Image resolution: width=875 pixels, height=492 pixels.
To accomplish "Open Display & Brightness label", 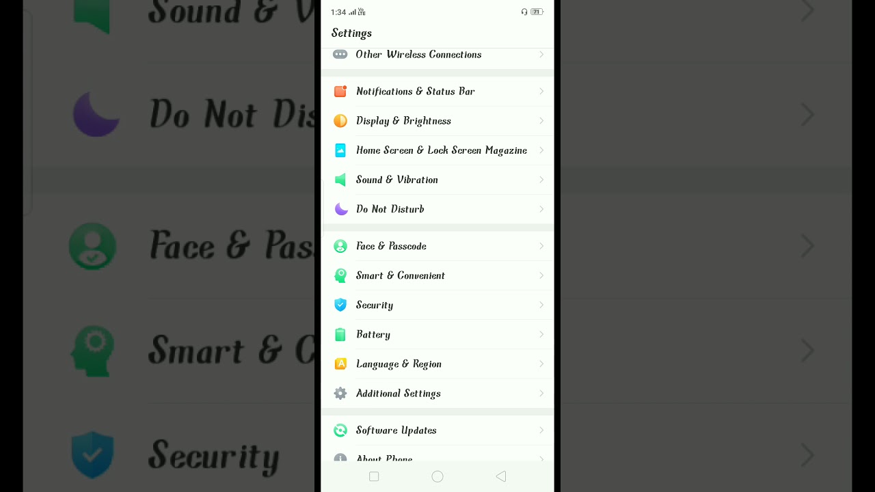I will click(403, 121).
